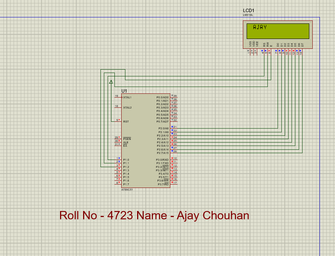Click the P3.5/T1 pin label

click(x=164, y=177)
